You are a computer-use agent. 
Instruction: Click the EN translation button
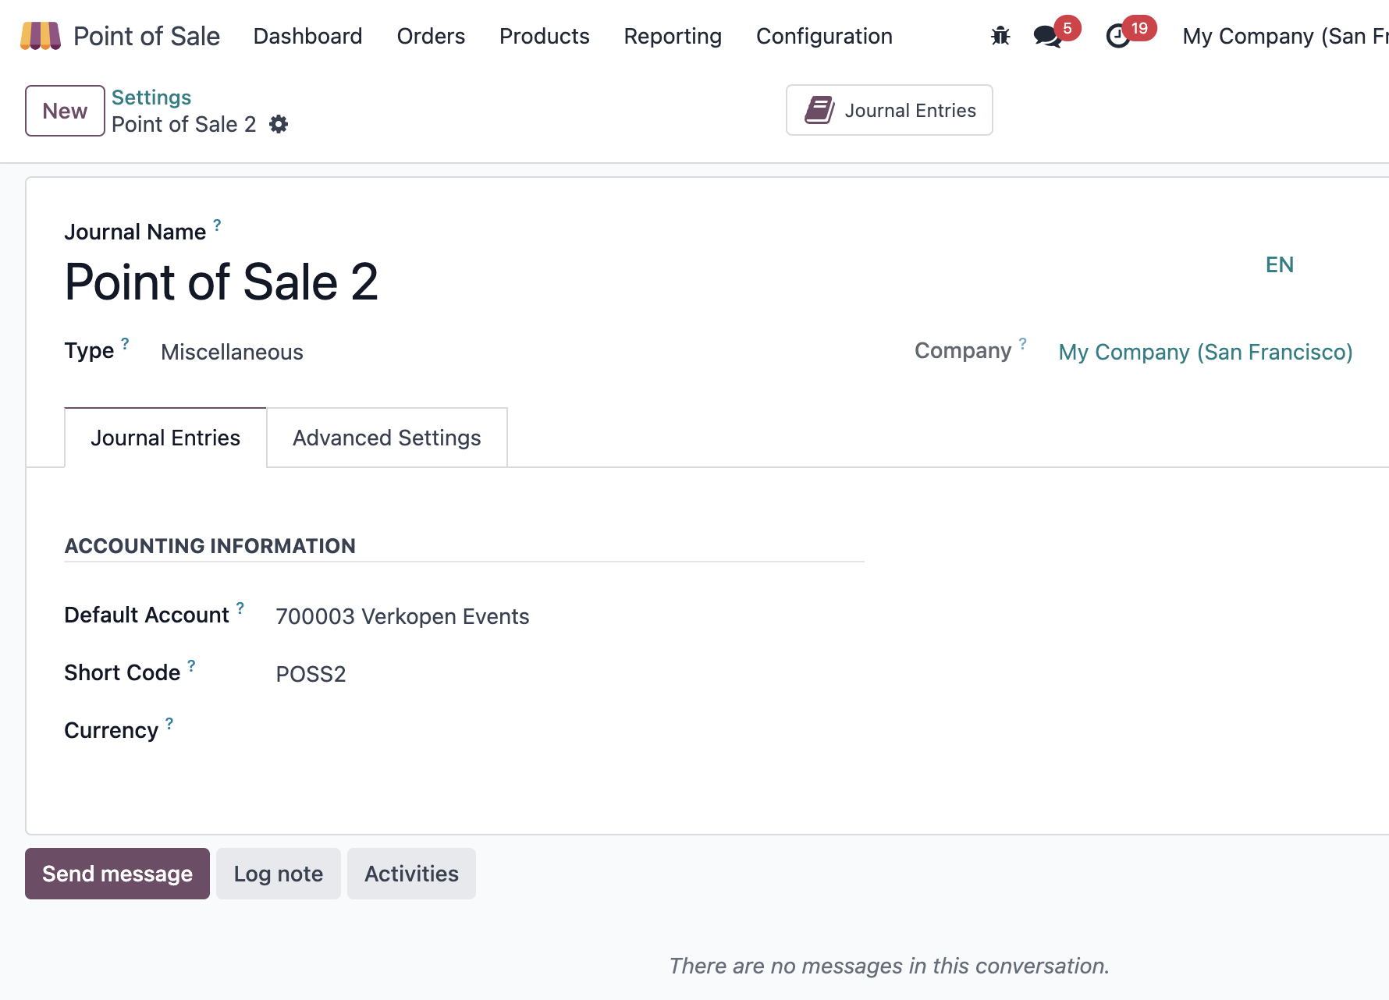click(x=1280, y=264)
